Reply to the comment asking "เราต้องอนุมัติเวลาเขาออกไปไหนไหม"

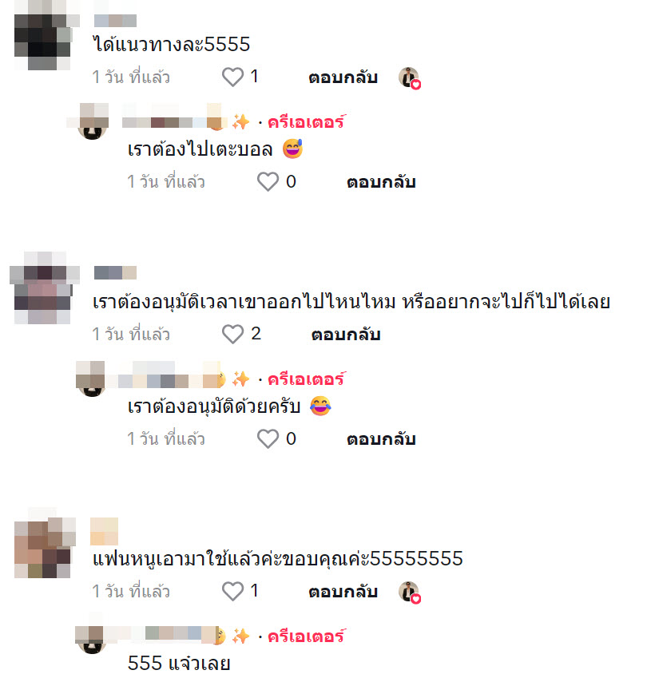pos(346,335)
